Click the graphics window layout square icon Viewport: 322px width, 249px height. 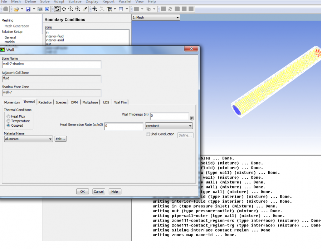click(x=121, y=9)
